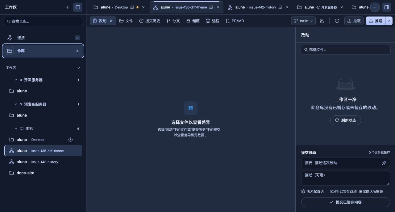Select alune issue-136-diff-theme in sidebar

43,151
